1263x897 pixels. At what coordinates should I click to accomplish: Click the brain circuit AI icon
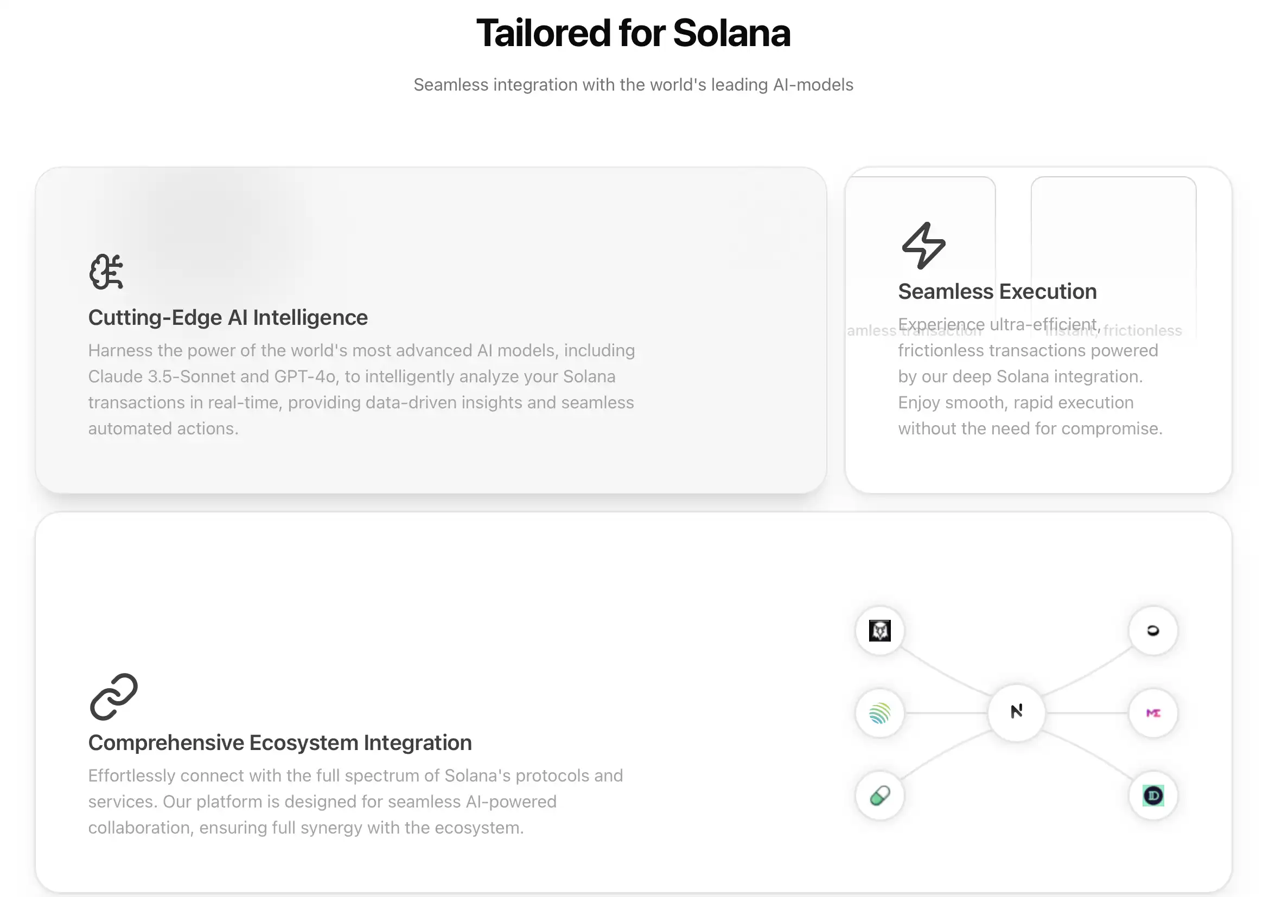[x=106, y=272]
